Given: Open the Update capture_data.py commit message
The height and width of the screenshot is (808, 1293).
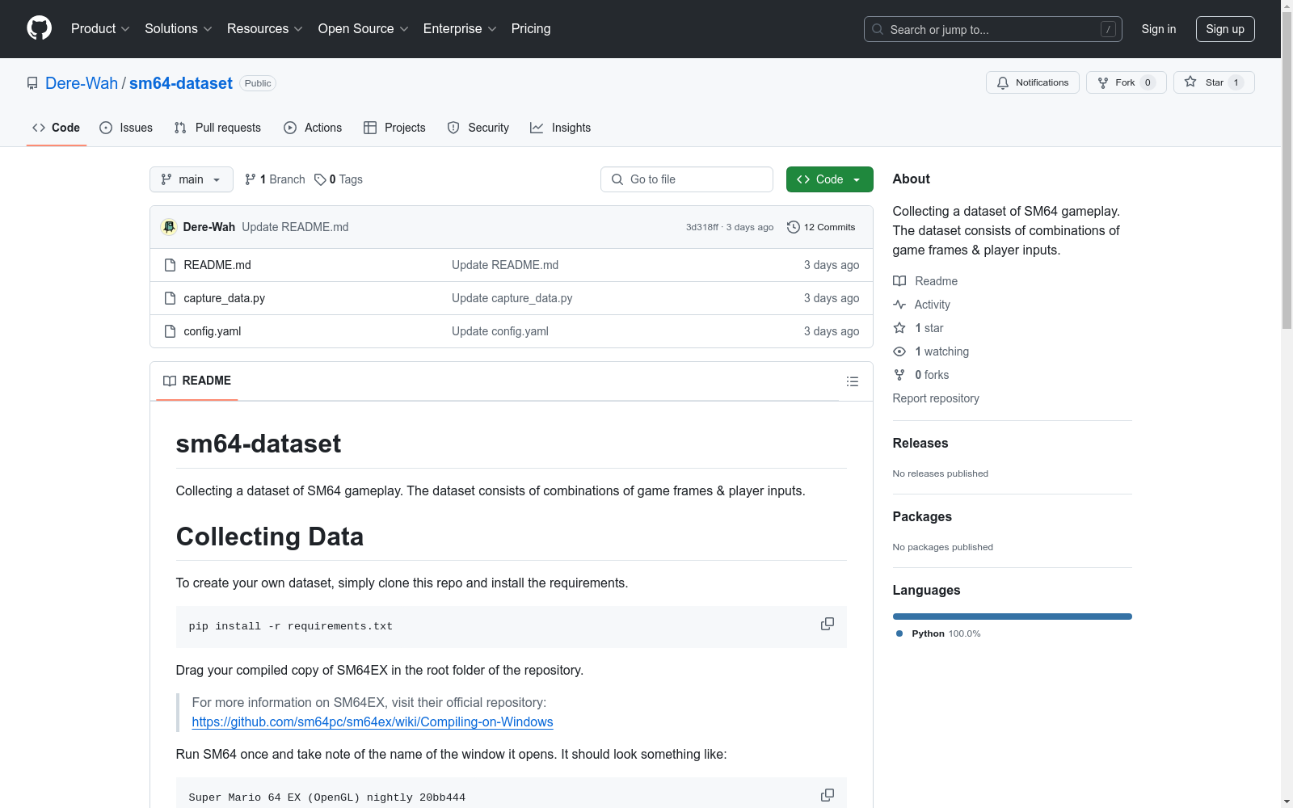Looking at the screenshot, I should tap(512, 298).
